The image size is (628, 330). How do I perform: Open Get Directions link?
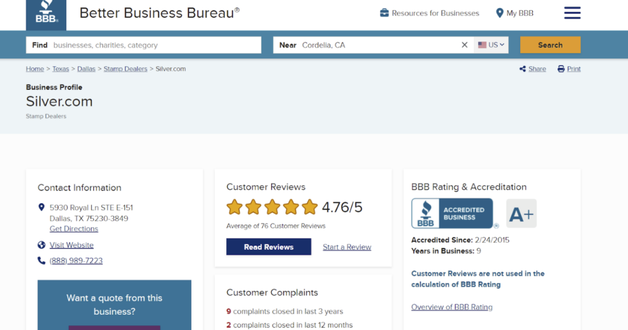click(x=74, y=229)
